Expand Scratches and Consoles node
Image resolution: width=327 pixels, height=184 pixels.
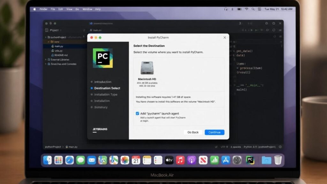tap(46, 64)
